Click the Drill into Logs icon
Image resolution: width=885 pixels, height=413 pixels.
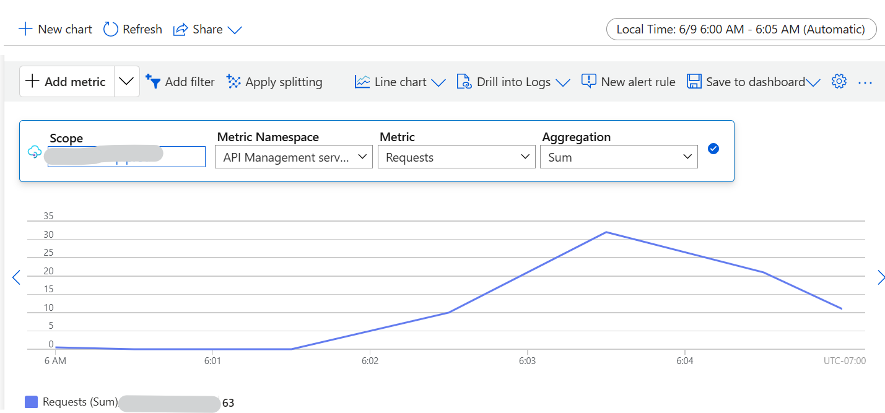[464, 82]
